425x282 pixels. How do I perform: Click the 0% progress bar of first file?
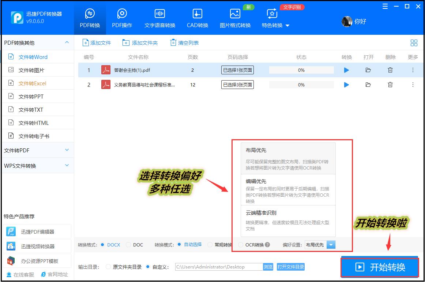coord(301,70)
